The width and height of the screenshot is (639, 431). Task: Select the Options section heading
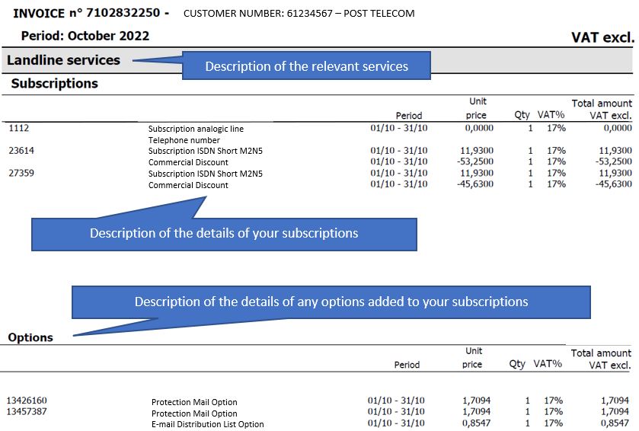click(30, 337)
